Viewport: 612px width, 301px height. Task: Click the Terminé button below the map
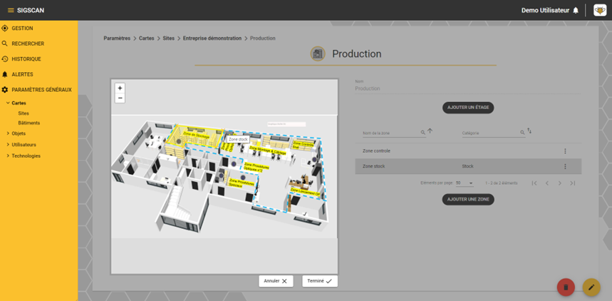pos(320,281)
